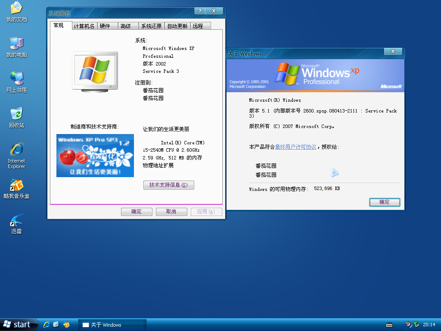Image resolution: width=441 pixels, height=331 pixels.
Task: Click 取消 in the 系统属性 dialog
Action: [x=171, y=212]
